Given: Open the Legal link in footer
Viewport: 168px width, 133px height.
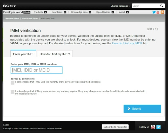Looking at the screenshot, I should click(x=6, y=125).
